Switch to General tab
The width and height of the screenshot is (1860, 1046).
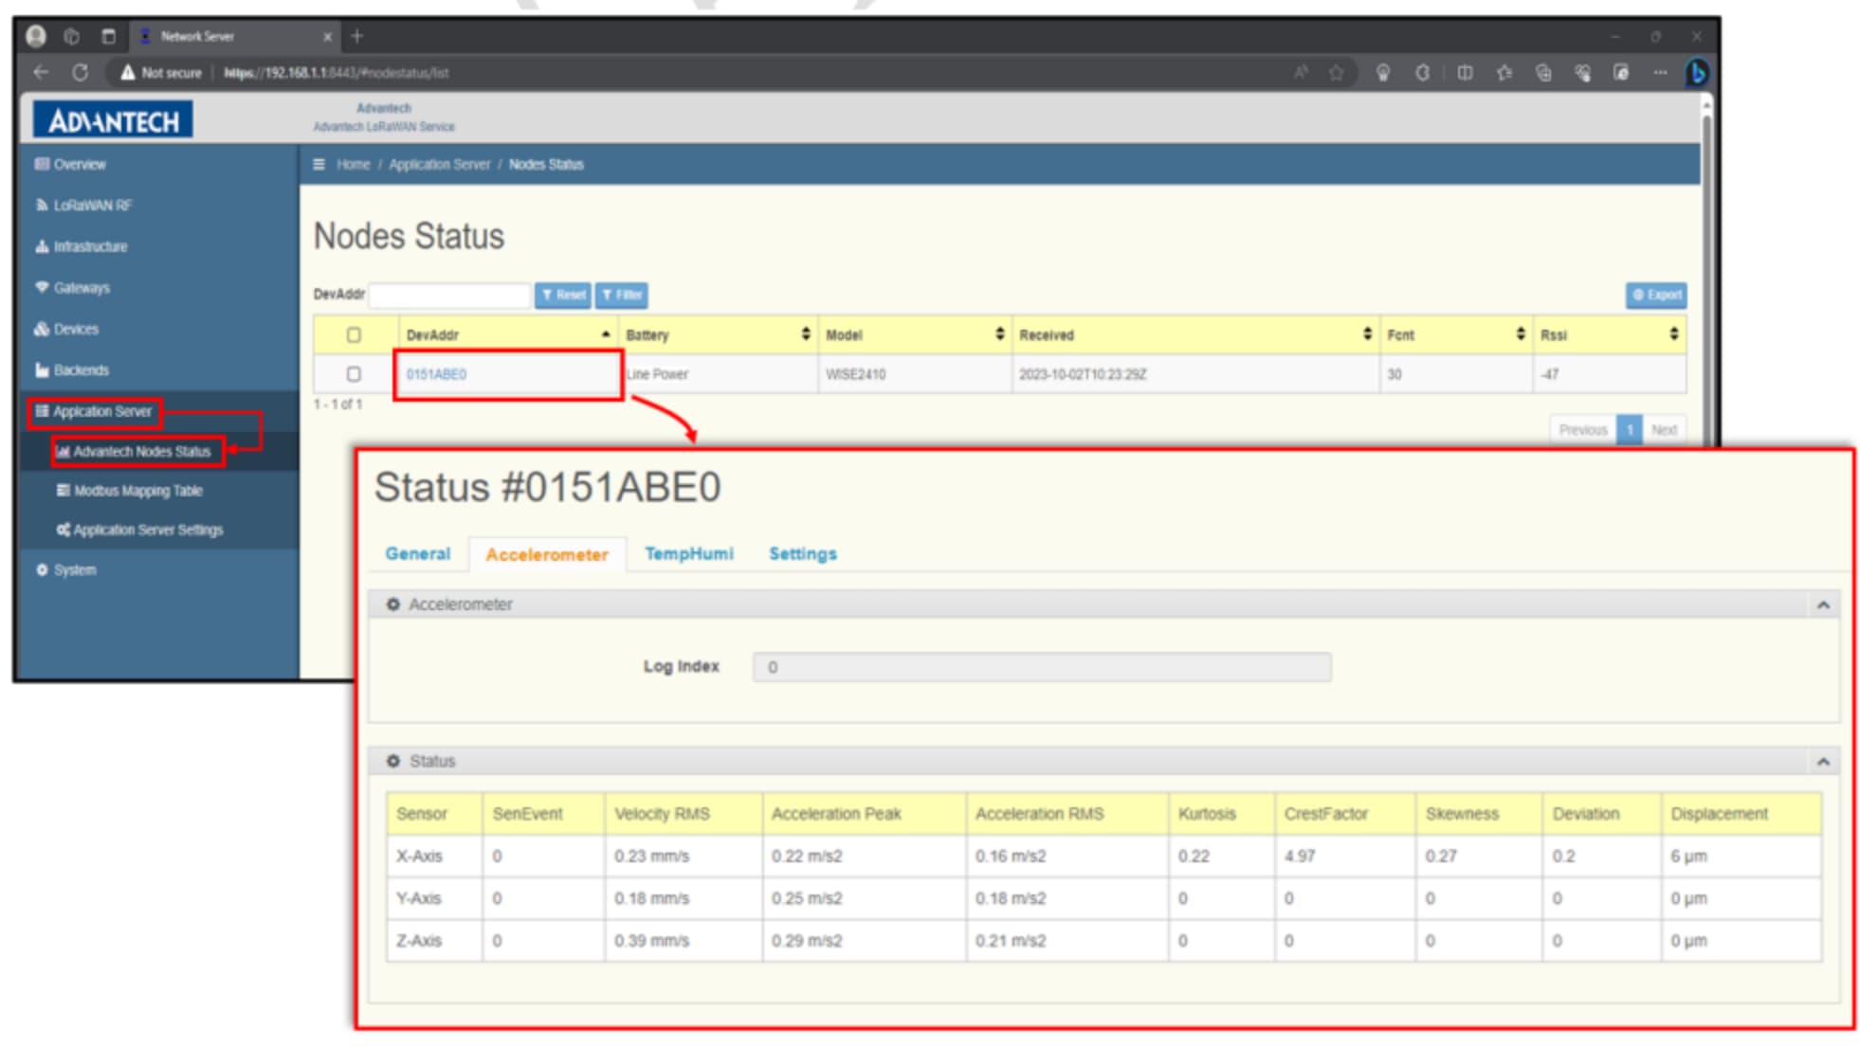(x=417, y=553)
